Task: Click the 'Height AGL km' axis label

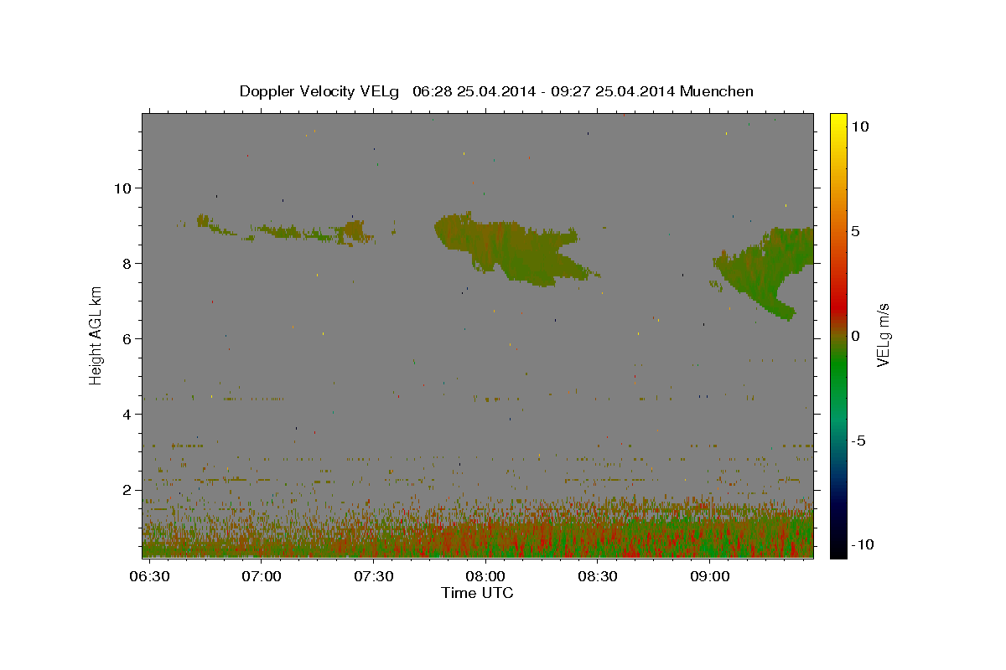Action: (96, 335)
